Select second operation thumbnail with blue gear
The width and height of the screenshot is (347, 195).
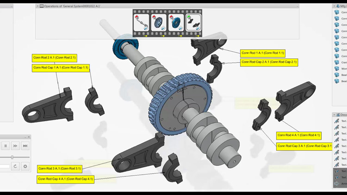click(159, 23)
